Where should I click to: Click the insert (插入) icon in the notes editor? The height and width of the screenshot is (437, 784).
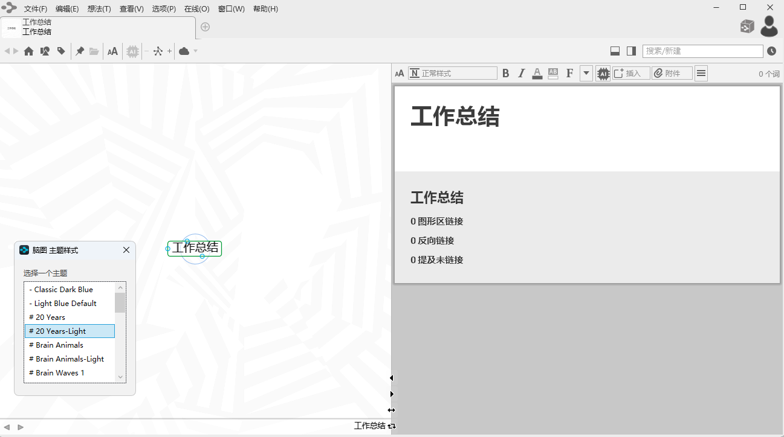click(630, 73)
